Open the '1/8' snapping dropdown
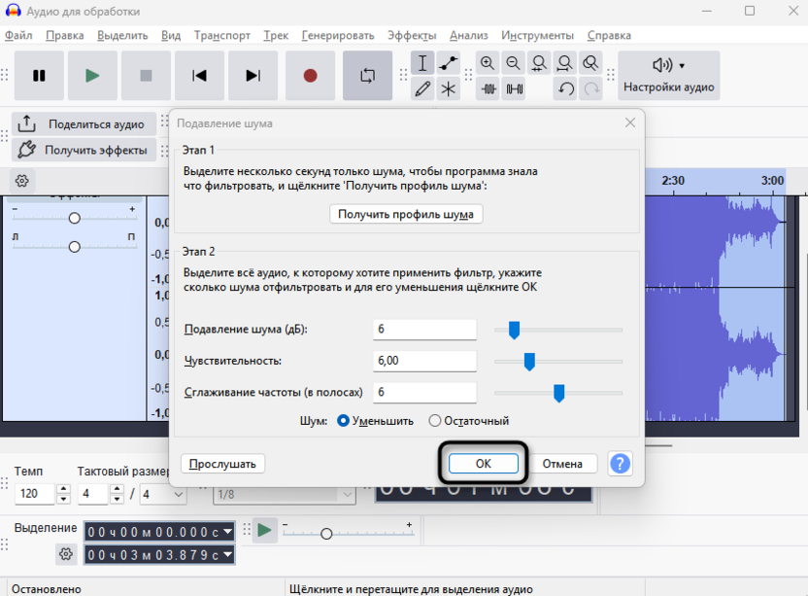The image size is (808, 596). pyautogui.click(x=286, y=494)
